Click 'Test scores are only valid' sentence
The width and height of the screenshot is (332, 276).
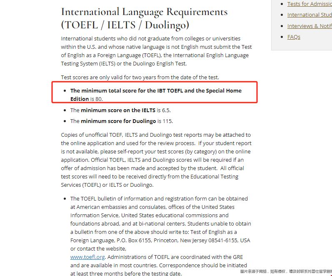click(140, 78)
